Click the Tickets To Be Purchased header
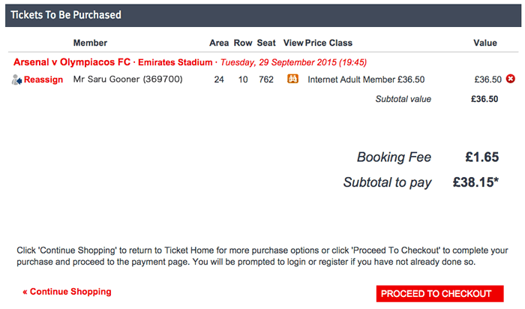 tap(66, 15)
